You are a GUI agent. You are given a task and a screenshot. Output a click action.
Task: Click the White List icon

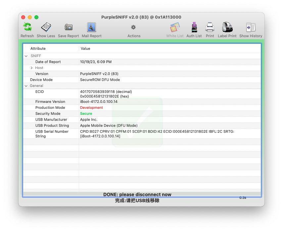175,27
